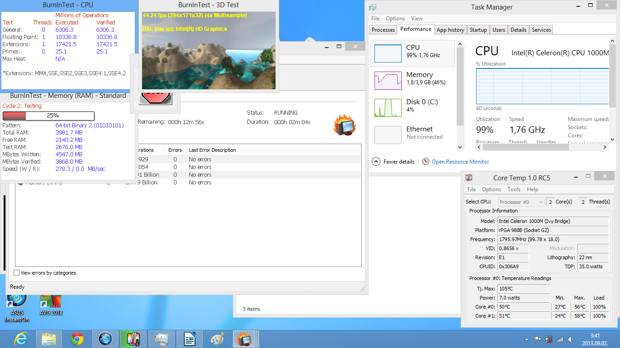
Task: Click the Core Temp title bar icon
Action: (469, 178)
